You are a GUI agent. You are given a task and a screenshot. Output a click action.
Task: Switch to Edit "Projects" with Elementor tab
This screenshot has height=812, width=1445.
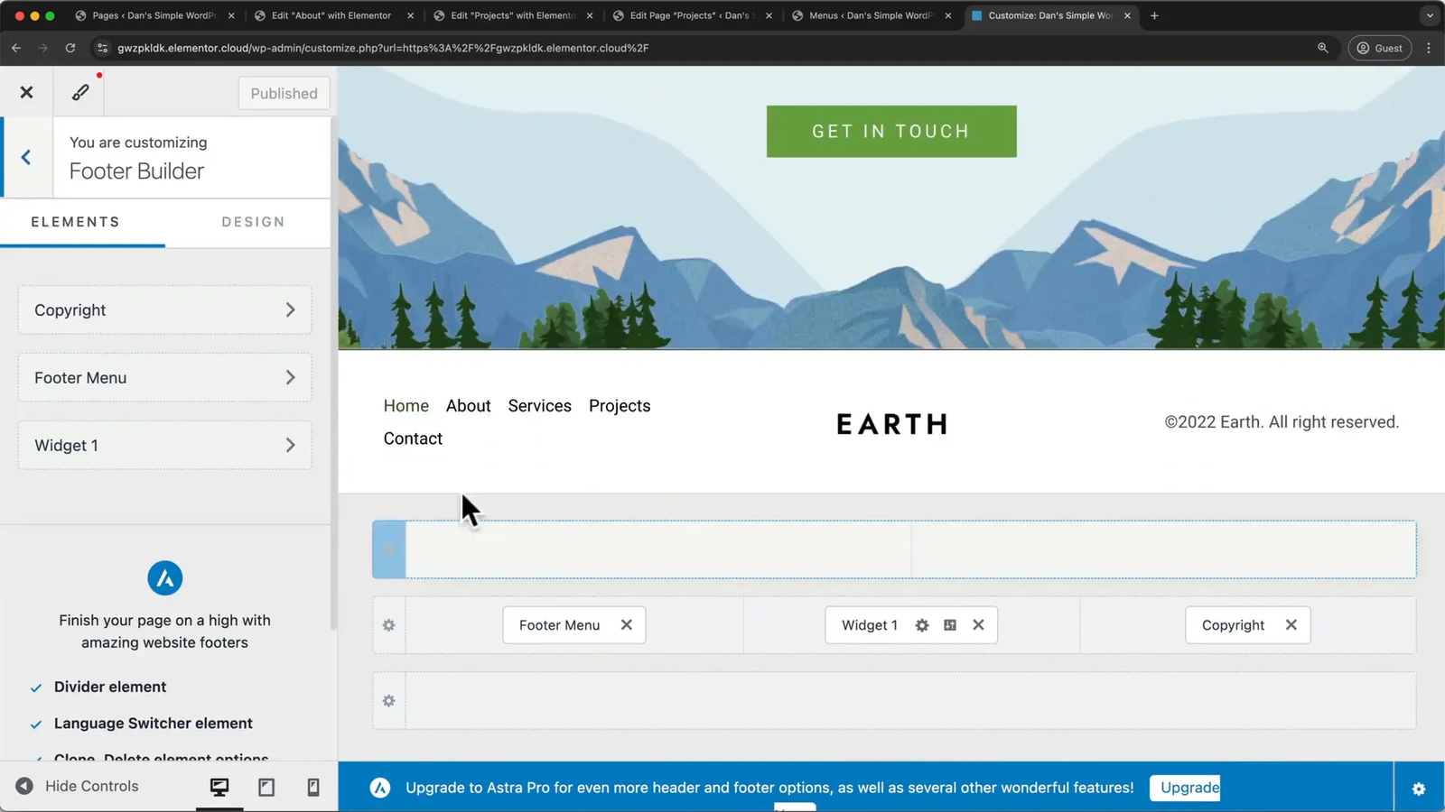[x=512, y=15]
